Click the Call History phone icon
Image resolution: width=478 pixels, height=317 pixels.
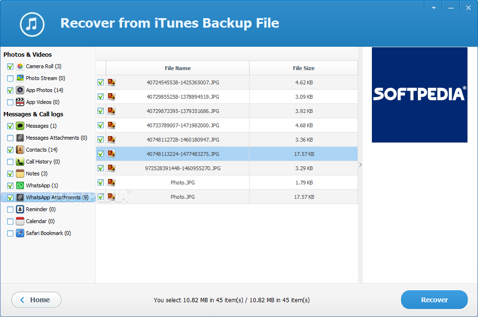click(x=20, y=162)
